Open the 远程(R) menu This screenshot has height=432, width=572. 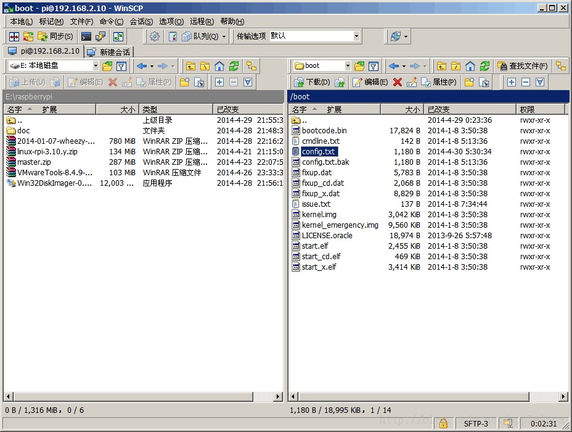pos(202,22)
